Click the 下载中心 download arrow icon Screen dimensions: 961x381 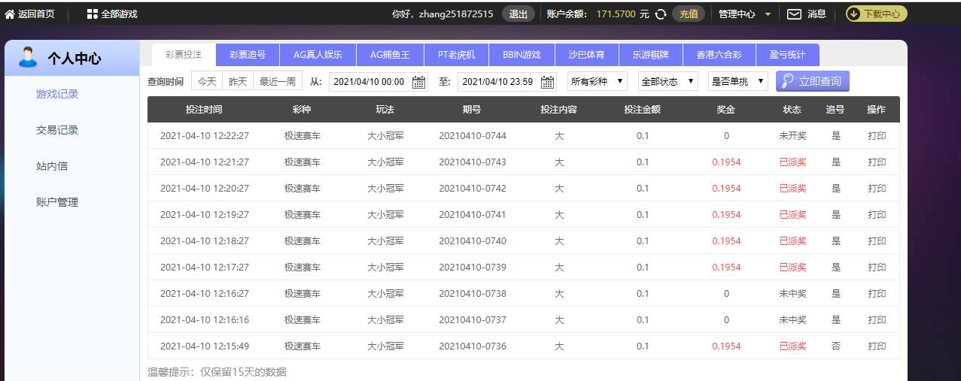click(853, 14)
